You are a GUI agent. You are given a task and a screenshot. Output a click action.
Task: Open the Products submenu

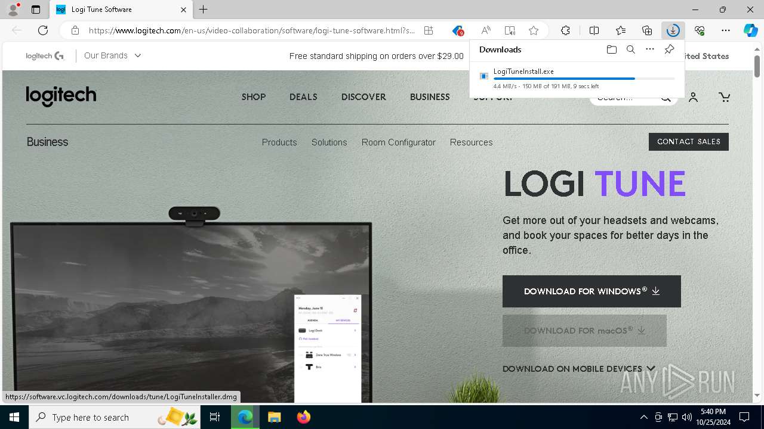point(279,142)
